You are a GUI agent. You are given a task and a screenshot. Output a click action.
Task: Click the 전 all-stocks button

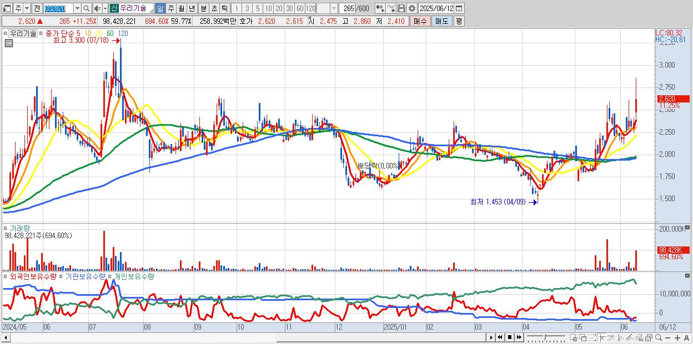point(37,8)
